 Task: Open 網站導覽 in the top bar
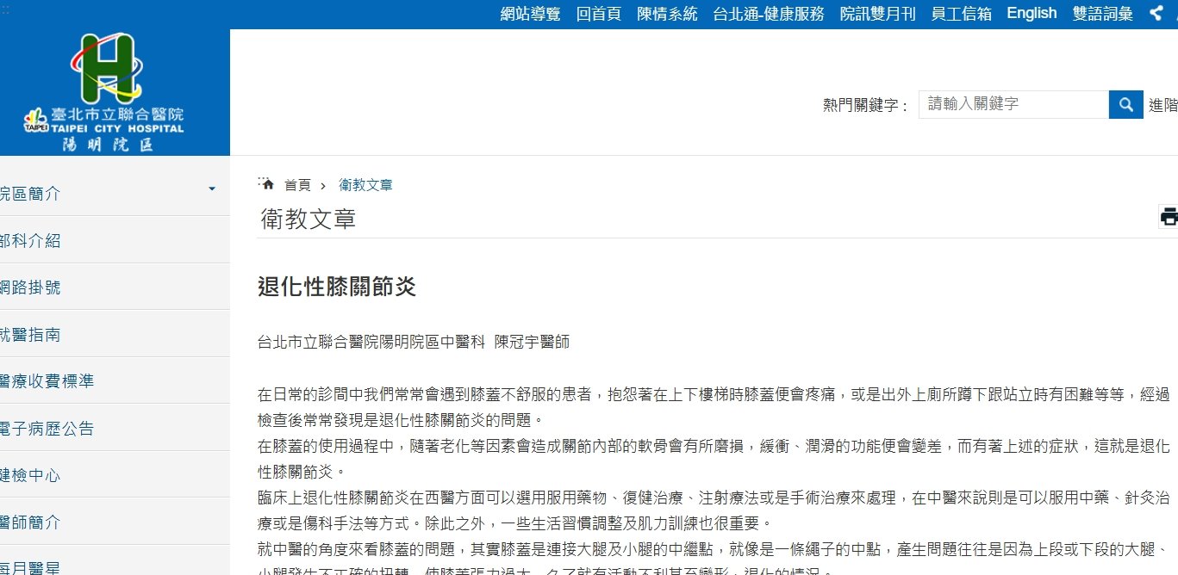click(x=531, y=14)
